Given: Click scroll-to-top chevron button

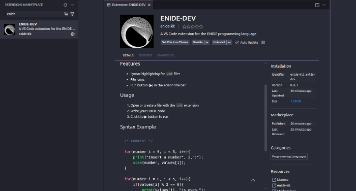Looking at the screenshot, I should point(253,180).
